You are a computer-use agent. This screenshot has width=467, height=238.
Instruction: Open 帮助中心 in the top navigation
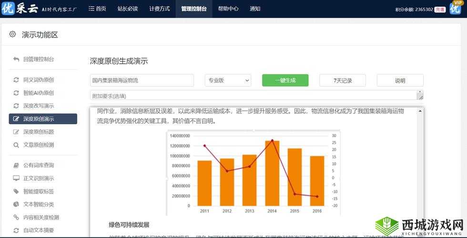[x=228, y=9]
